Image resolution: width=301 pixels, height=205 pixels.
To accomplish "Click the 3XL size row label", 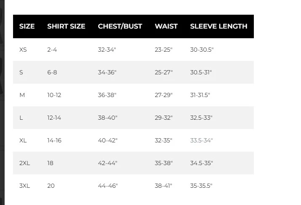I will coord(24,186).
